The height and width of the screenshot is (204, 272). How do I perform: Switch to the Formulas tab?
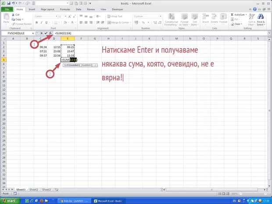(65, 9)
